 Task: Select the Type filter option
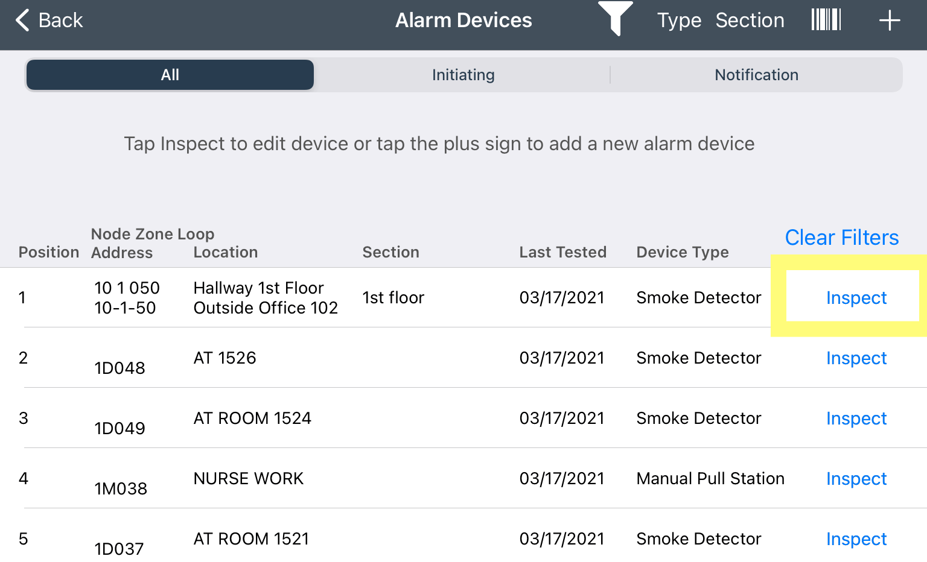[678, 20]
